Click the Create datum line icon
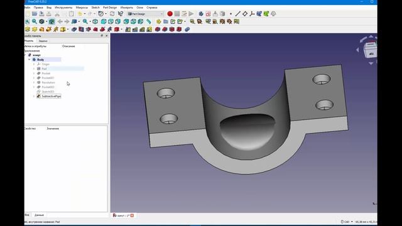402x226 pixels. [x=237, y=14]
